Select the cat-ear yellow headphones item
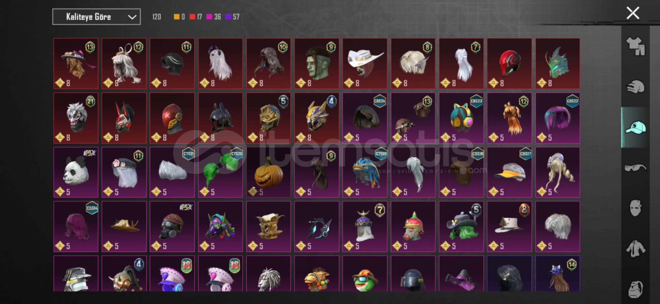The height and width of the screenshot is (304, 660). [461, 118]
